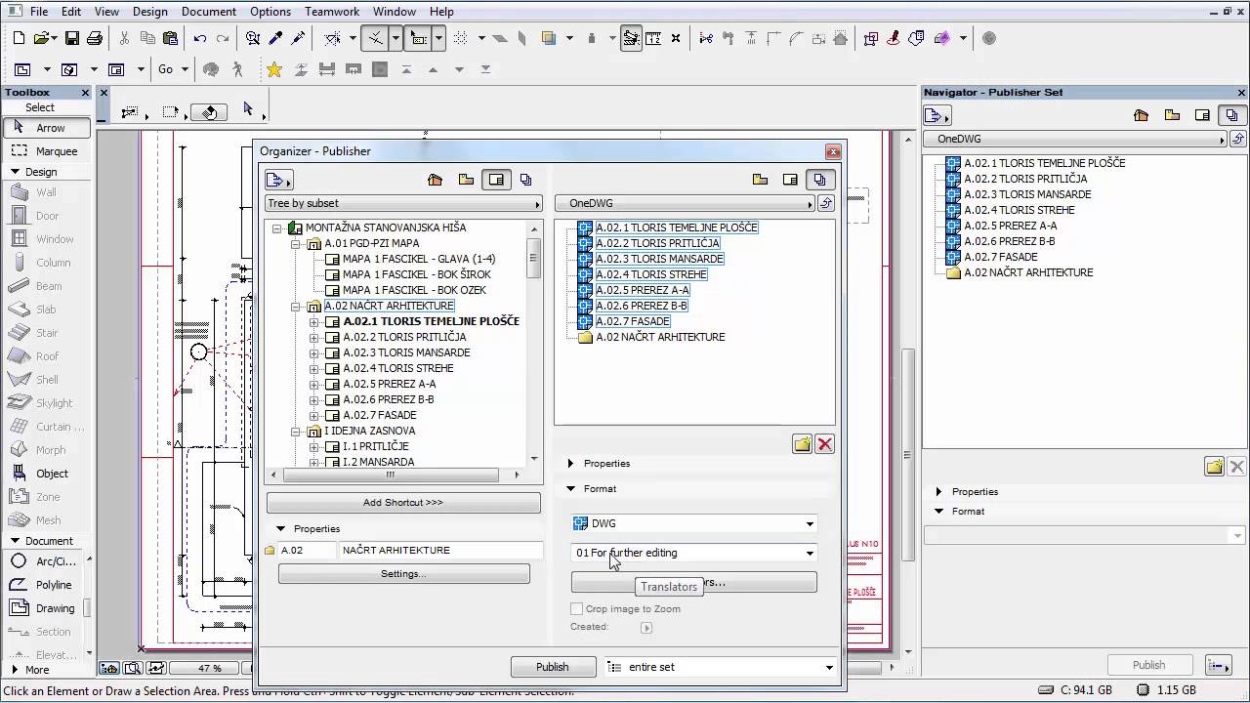Open the 'entire set' publish scope dropdown
Image resolution: width=1250 pixels, height=703 pixels.
click(721, 667)
